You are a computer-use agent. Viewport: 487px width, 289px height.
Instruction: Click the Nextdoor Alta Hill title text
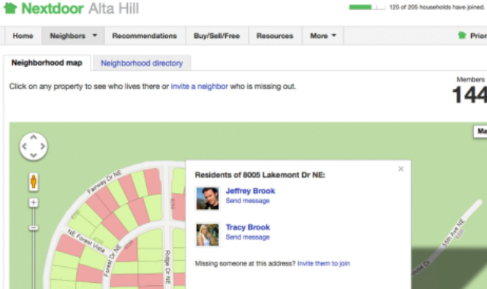[x=80, y=8]
